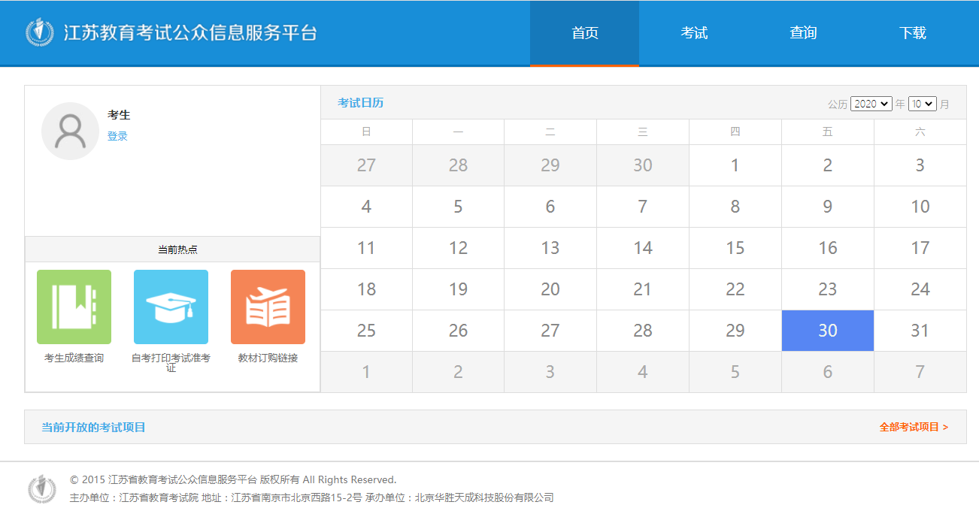
Task: Click the 当前开放的考试项目 section heading
Action: 93,427
